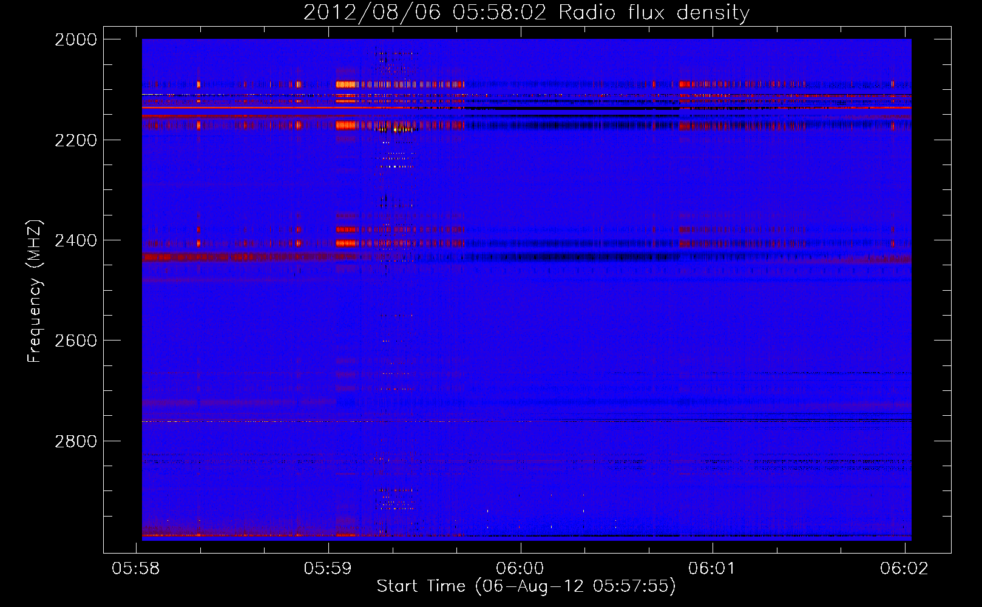Screen dimensions: 982x607
Task: Click the plot title "Radio flux density"
Action: pyautogui.click(x=654, y=13)
